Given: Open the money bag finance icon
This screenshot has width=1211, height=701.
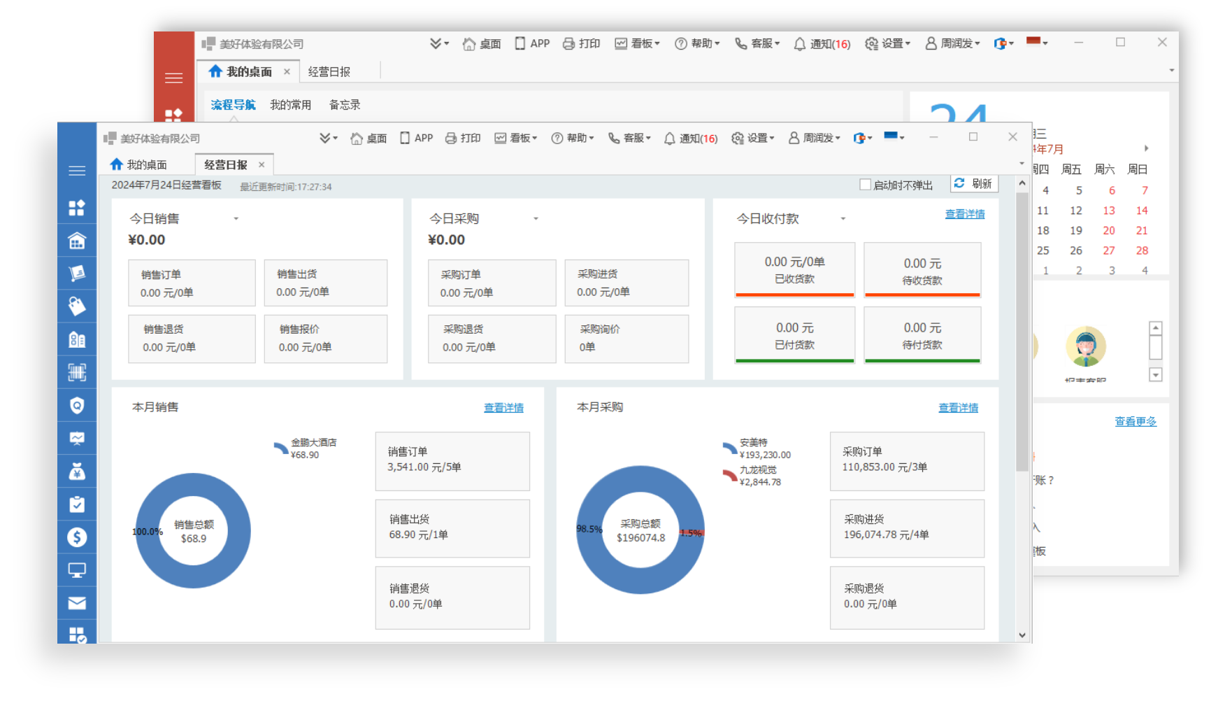Looking at the screenshot, I should [77, 472].
